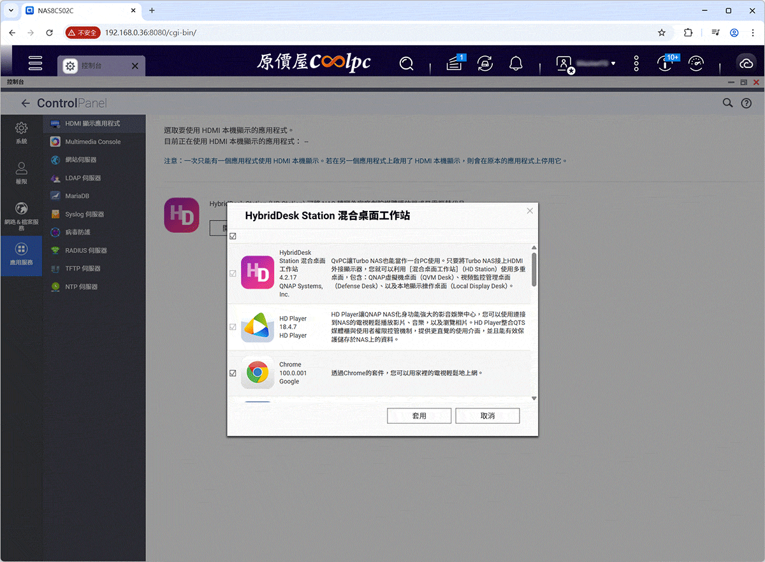Open Control Panel help question mark

pos(746,103)
